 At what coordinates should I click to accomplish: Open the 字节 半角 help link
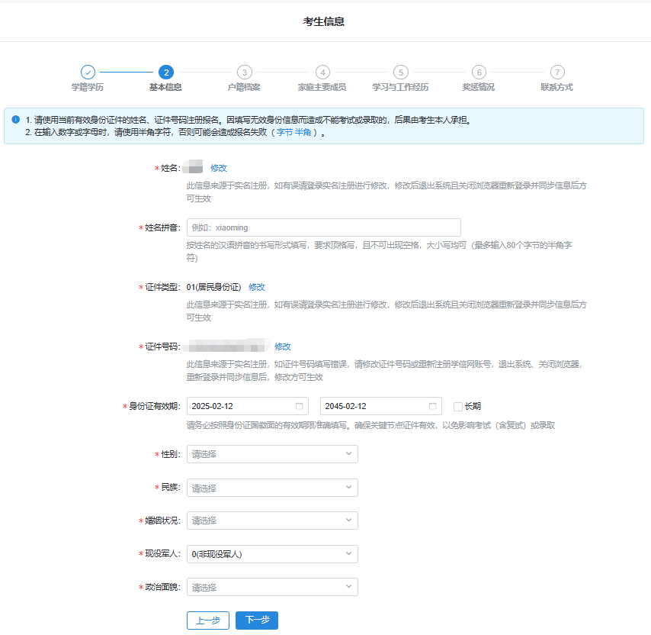coord(294,133)
